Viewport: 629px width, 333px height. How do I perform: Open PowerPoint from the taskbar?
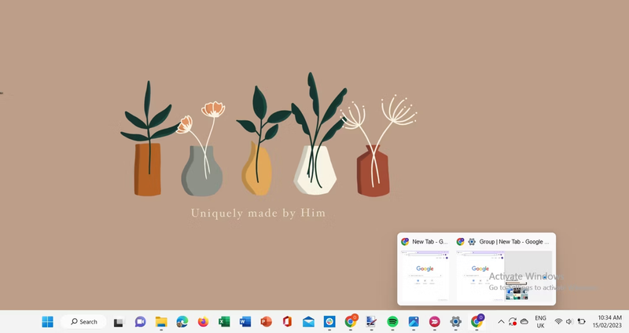click(x=266, y=321)
